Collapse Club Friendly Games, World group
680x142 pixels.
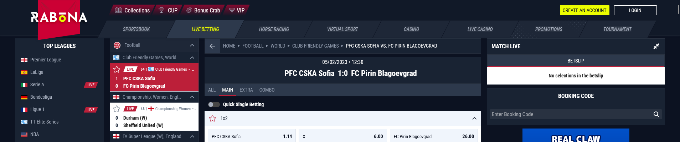192,58
